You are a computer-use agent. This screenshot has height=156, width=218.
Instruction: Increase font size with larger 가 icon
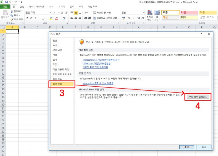62,13
